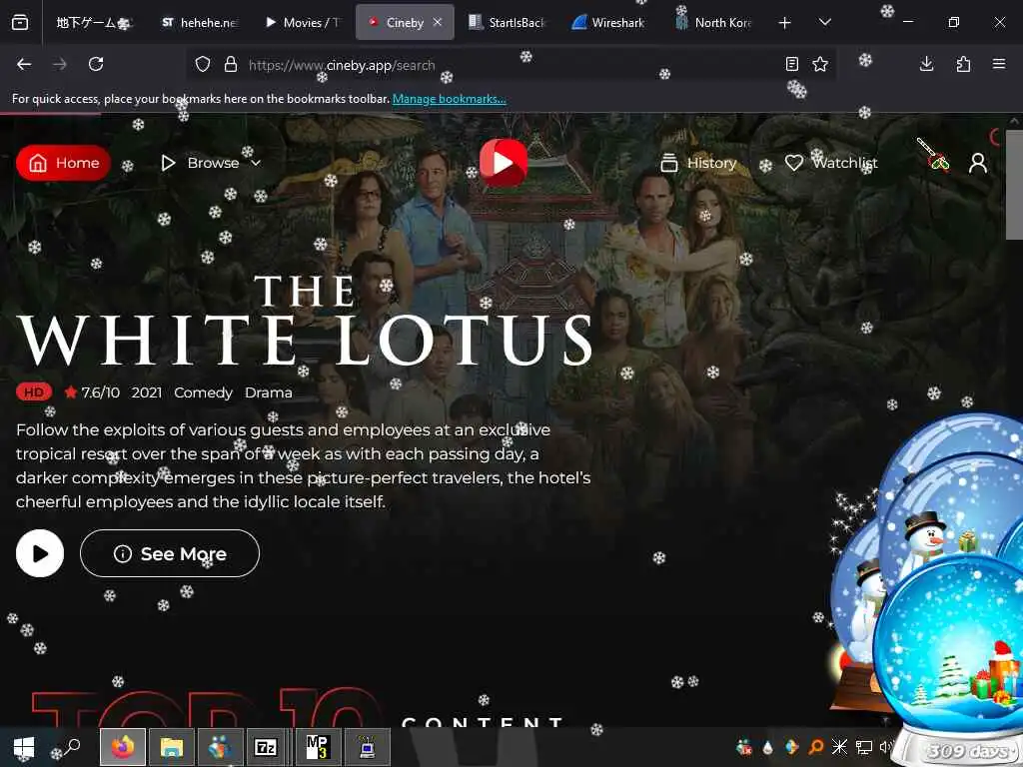This screenshot has height=767, width=1023.
Task: Open File Explorer from the taskbar
Action: [172, 747]
